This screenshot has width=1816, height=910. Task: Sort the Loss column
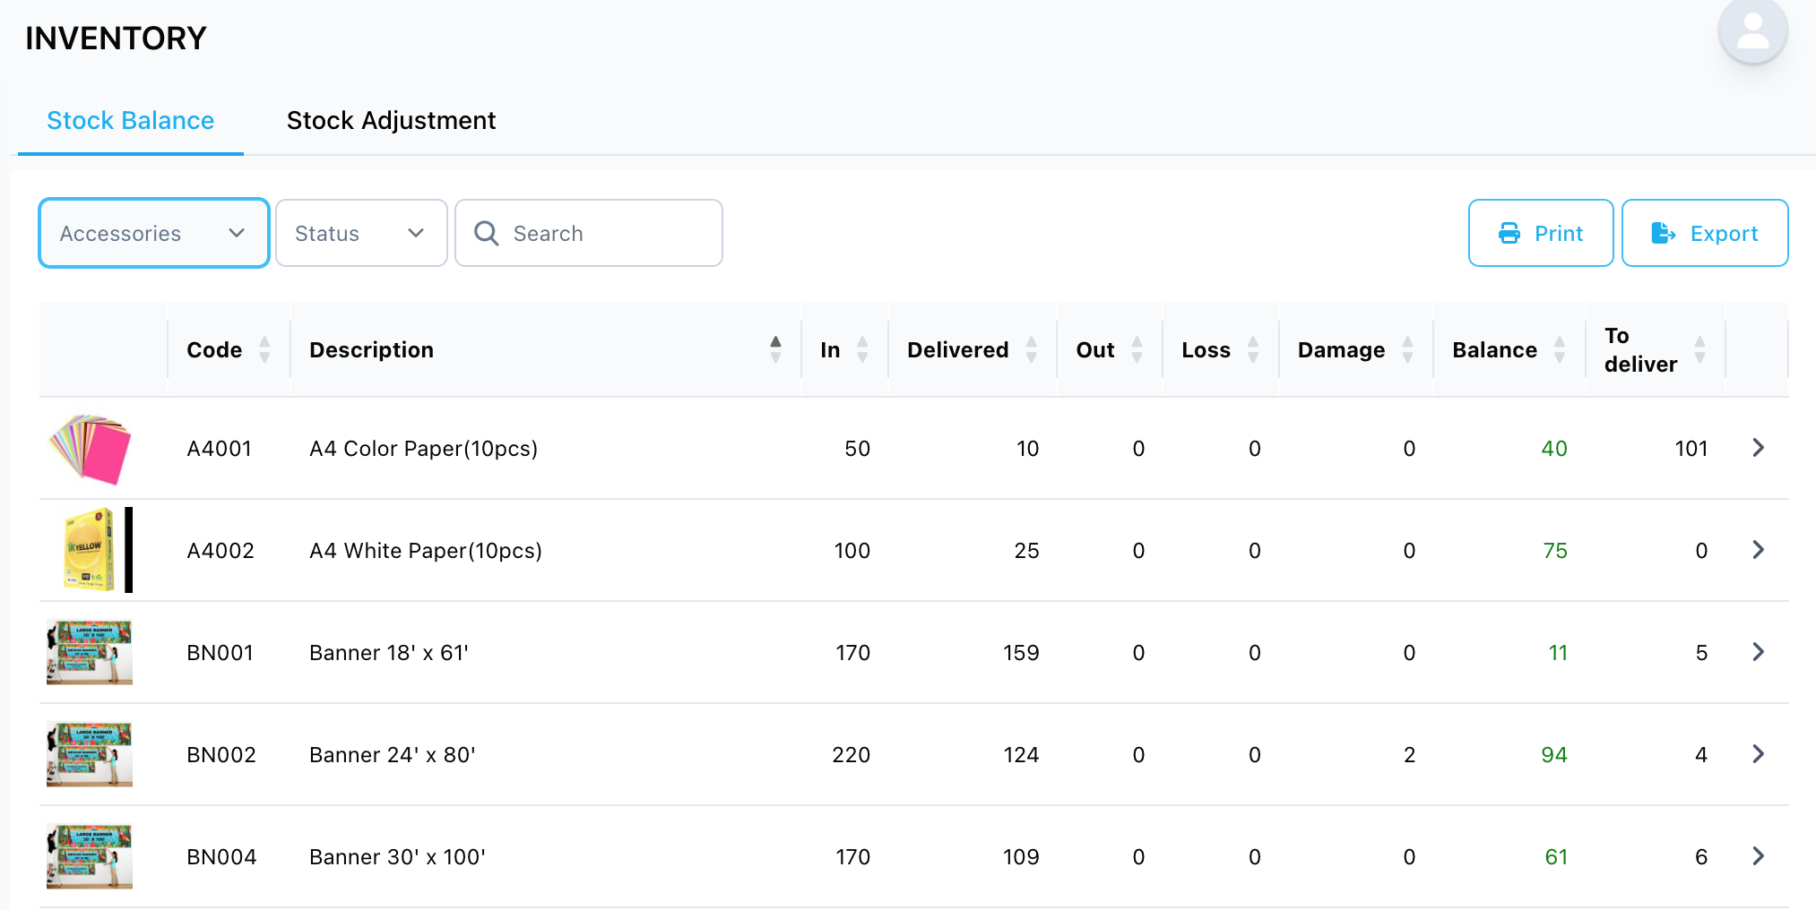coord(1253,349)
